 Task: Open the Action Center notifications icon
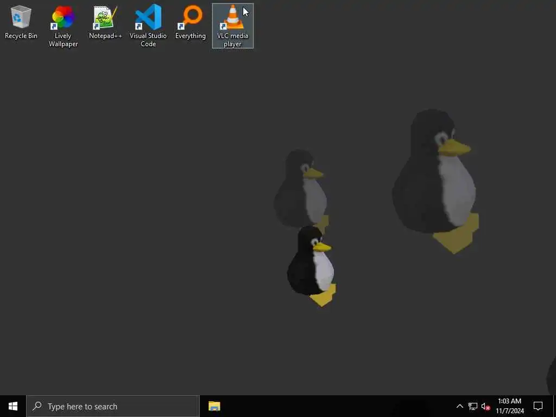538,406
